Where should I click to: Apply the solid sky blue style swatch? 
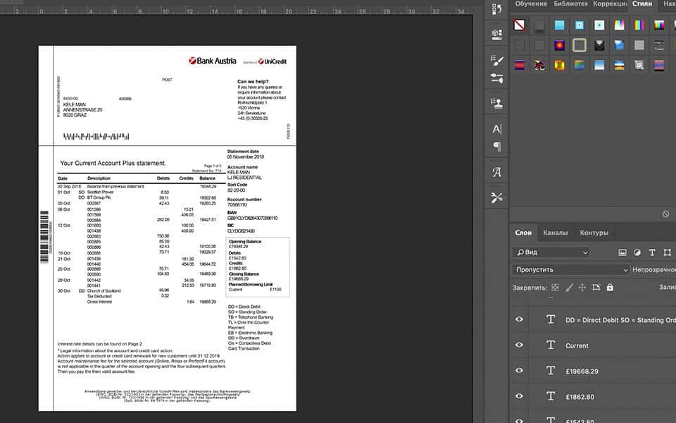click(x=559, y=25)
